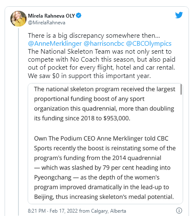Screen dimensions: 194x216
Task: Open the @harrisoncbc mention
Action: tap(104, 44)
